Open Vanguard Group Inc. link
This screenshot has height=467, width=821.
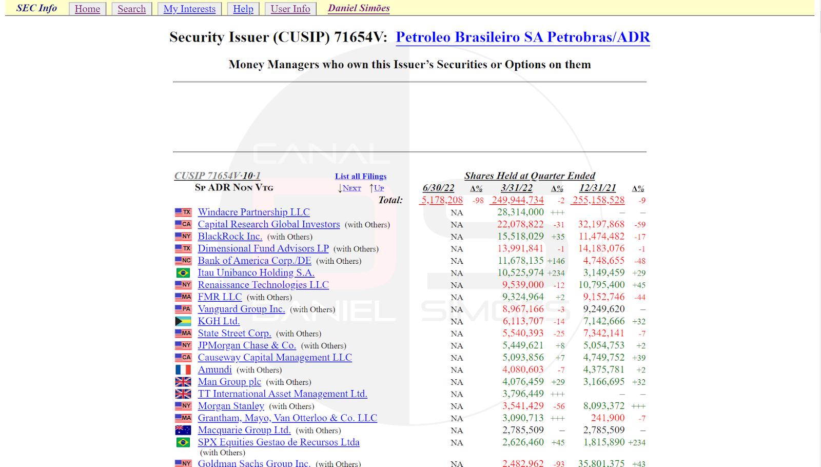pos(241,309)
